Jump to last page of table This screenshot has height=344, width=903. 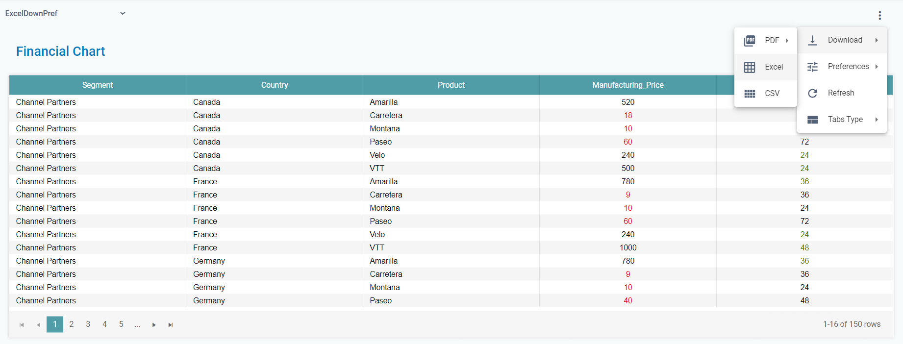point(171,325)
